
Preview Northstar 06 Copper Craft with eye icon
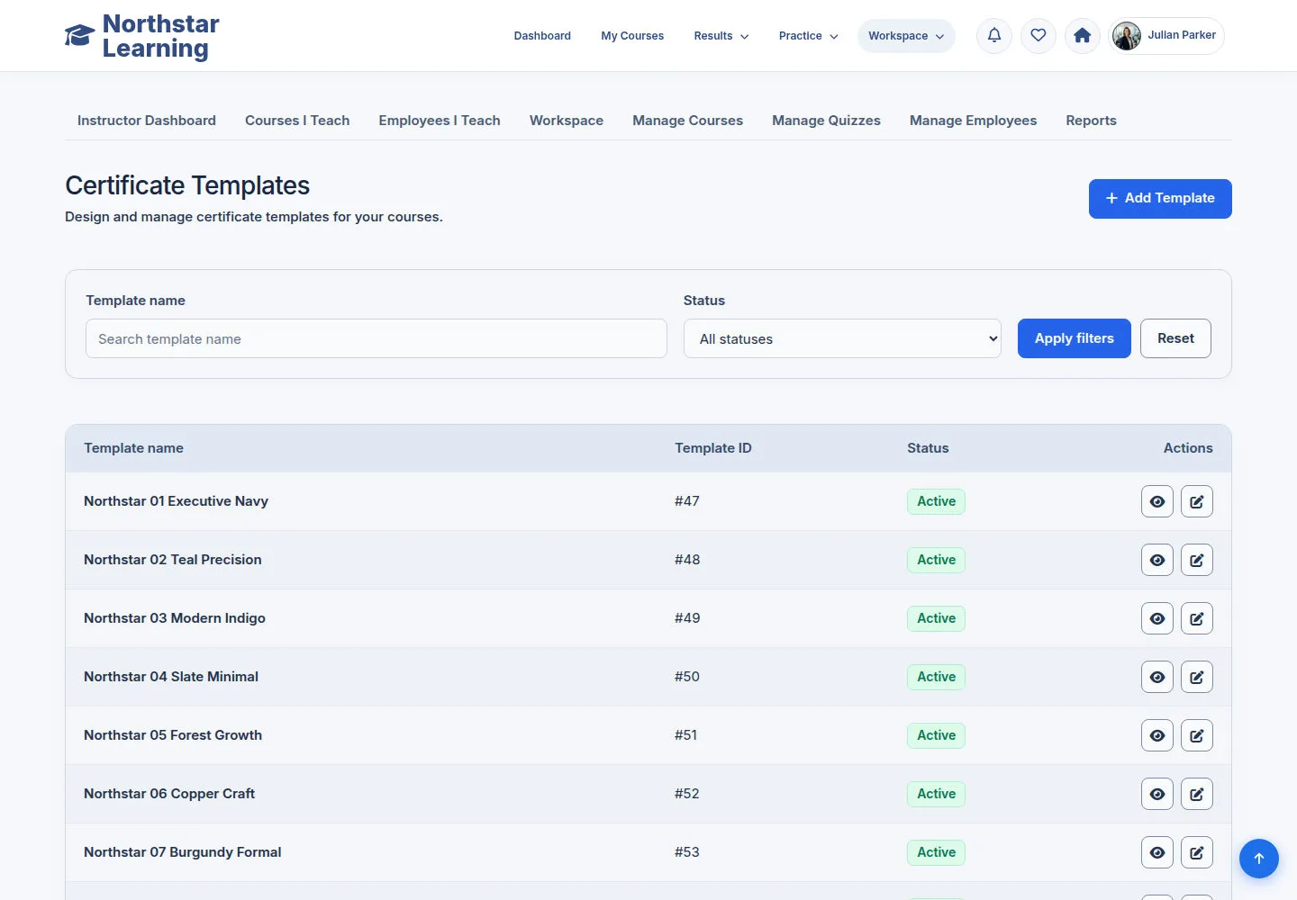1157,794
